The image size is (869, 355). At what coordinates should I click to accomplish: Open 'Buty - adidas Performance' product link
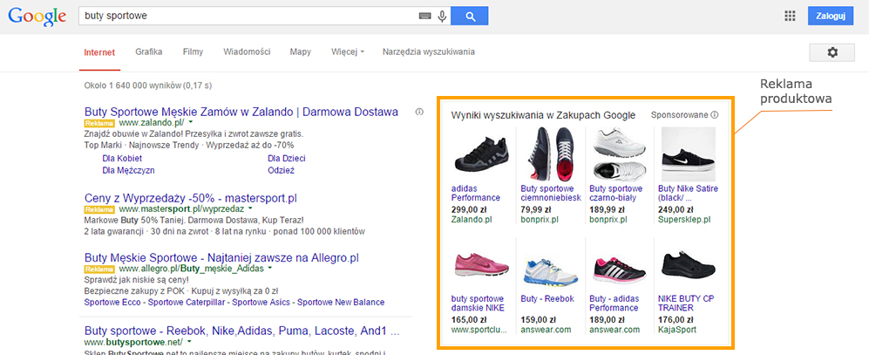(x=614, y=303)
